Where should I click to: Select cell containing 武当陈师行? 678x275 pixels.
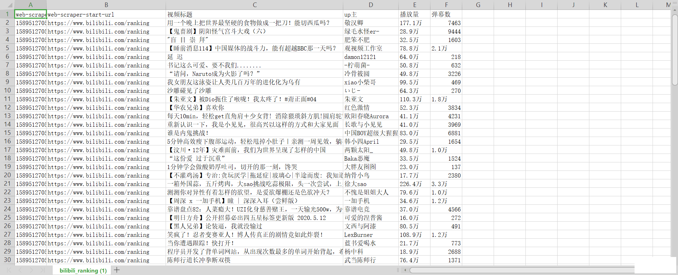pos(371,260)
